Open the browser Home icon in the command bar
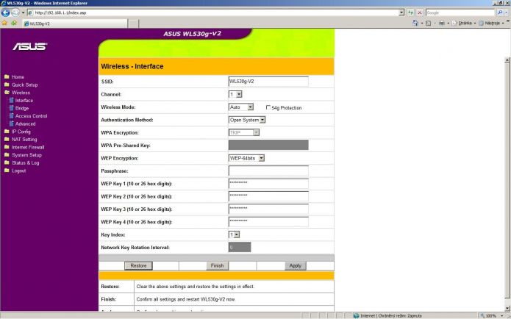The height and width of the screenshot is (319, 511). click(x=415, y=23)
